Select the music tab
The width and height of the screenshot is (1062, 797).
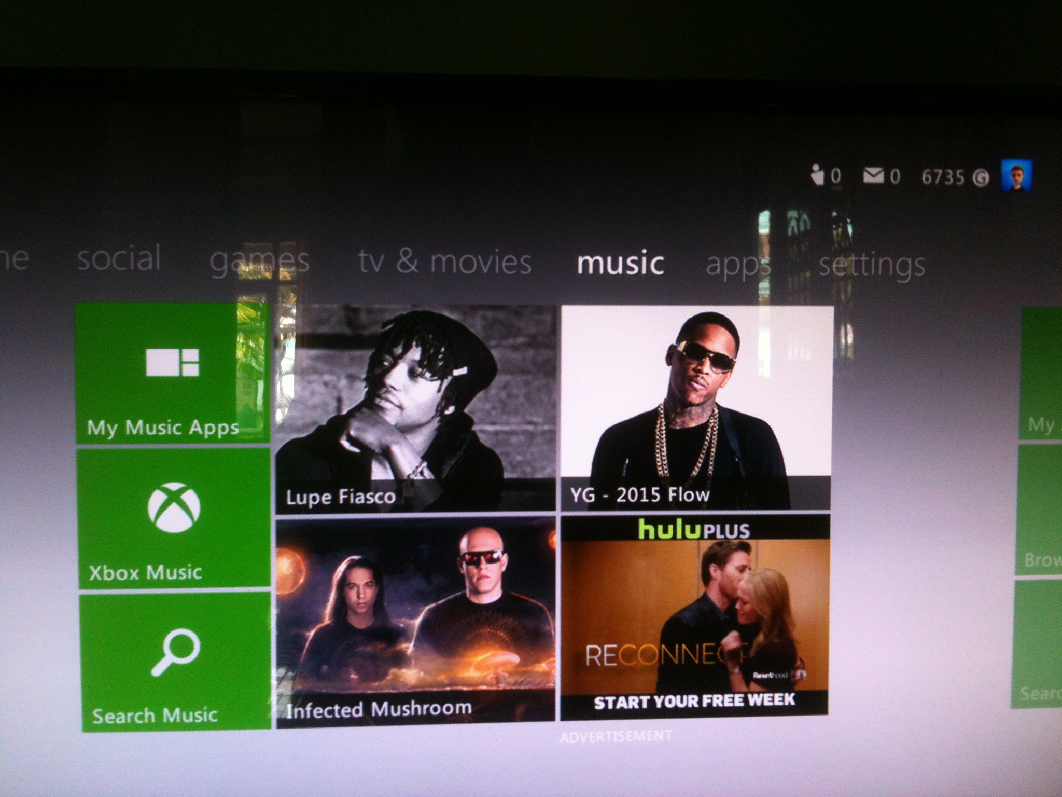point(620,264)
